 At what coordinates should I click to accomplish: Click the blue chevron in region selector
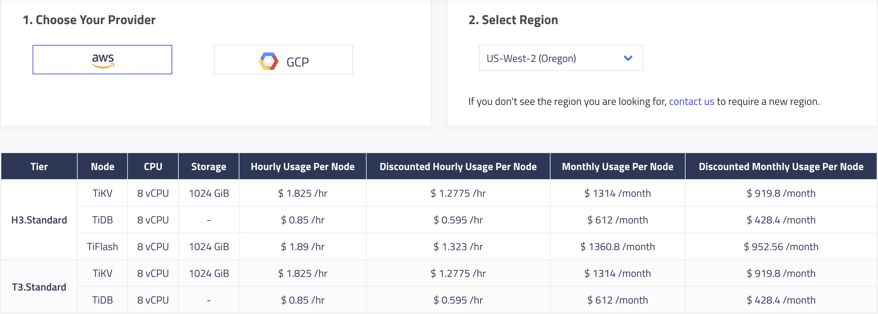628,58
